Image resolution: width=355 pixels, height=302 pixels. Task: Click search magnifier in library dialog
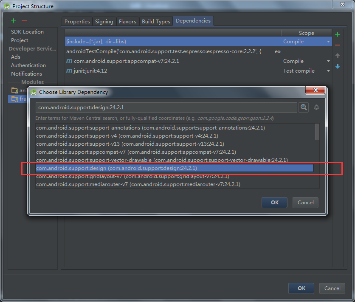pyautogui.click(x=304, y=107)
